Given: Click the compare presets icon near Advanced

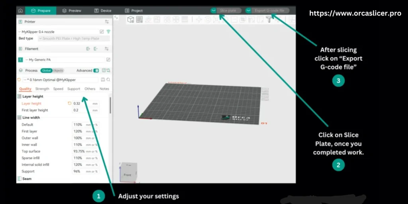Looking at the screenshot, I should pos(108,71).
